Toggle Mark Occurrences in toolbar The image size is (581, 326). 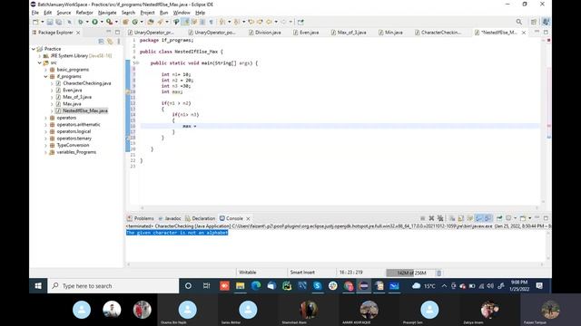click(185, 22)
